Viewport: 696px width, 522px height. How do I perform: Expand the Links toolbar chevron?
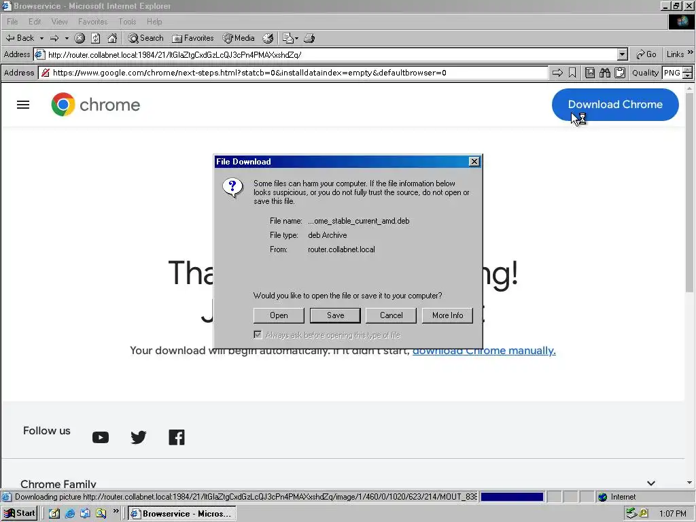[691, 52]
